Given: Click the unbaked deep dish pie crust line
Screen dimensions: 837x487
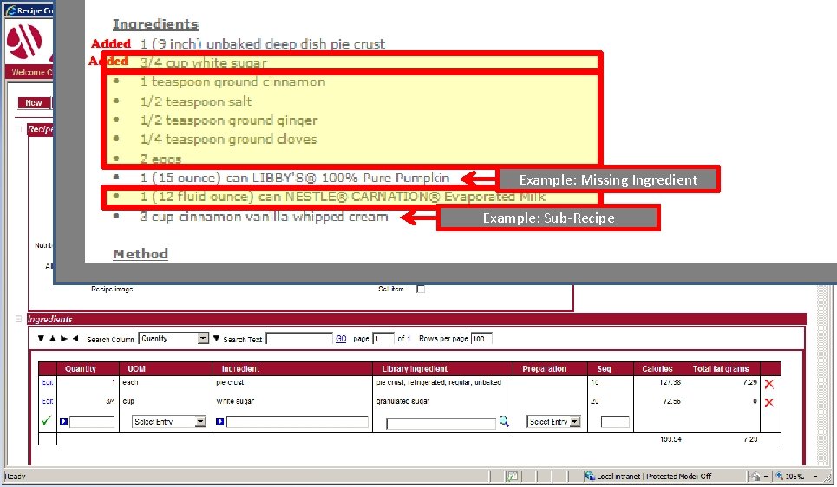Looking at the screenshot, I should coord(263,43).
